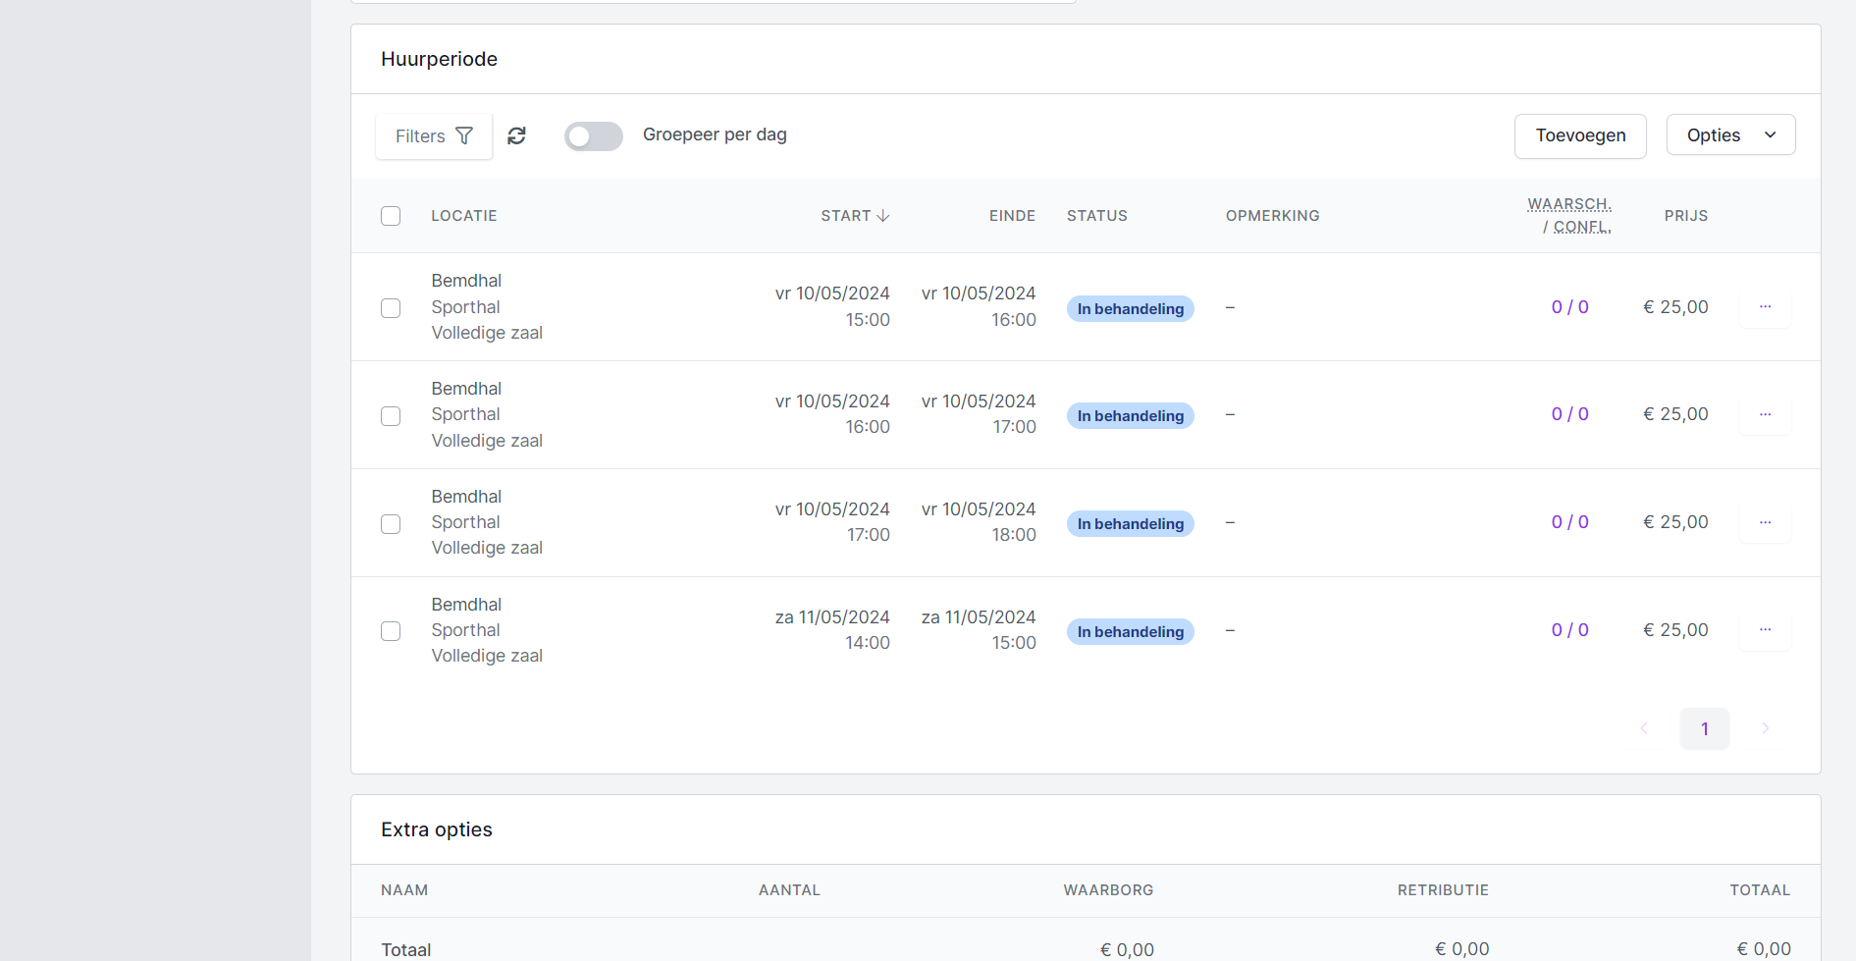Image resolution: width=1856 pixels, height=961 pixels.
Task: Open more actions for the 16:00–17:00 row
Action: 1765,415
